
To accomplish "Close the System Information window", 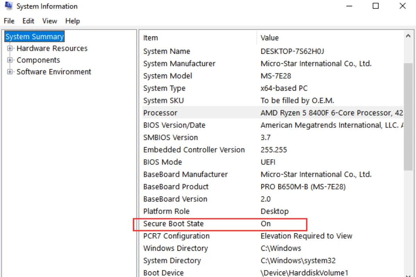I will click(402, 6).
